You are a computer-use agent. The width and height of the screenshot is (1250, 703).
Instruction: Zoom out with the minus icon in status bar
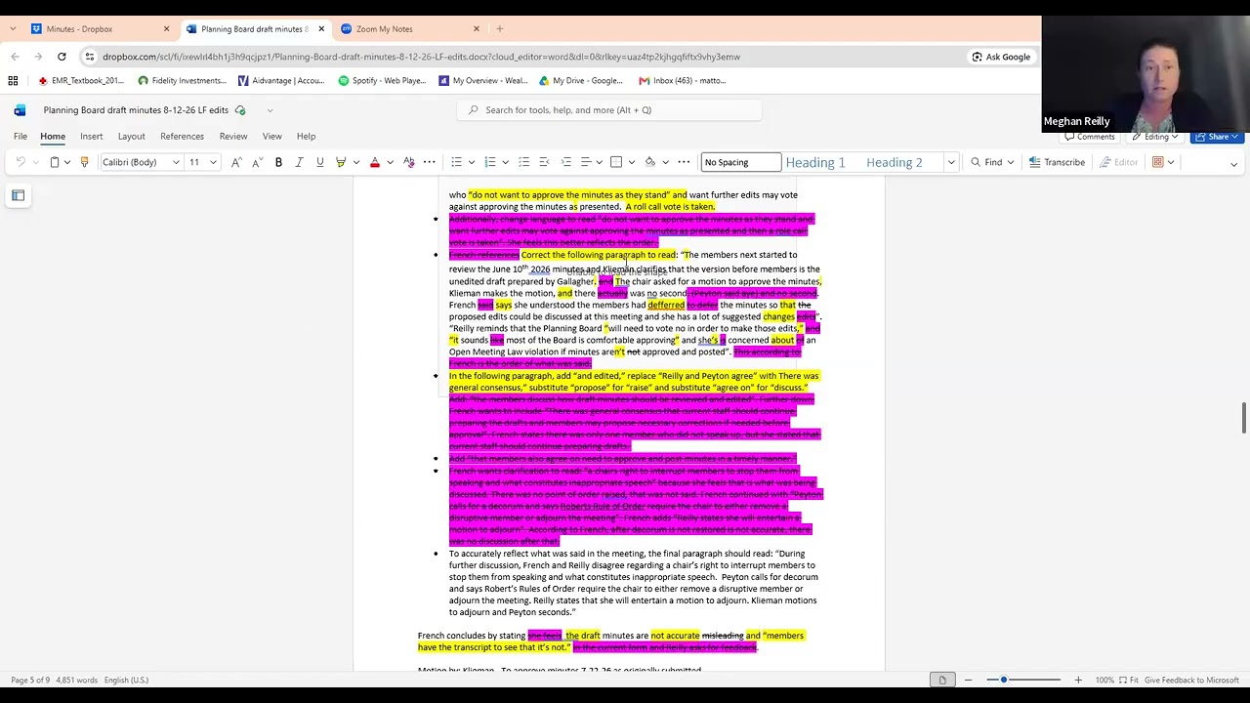(x=968, y=680)
